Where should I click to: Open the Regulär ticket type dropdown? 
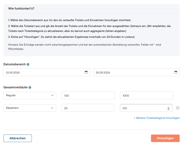point(30,95)
